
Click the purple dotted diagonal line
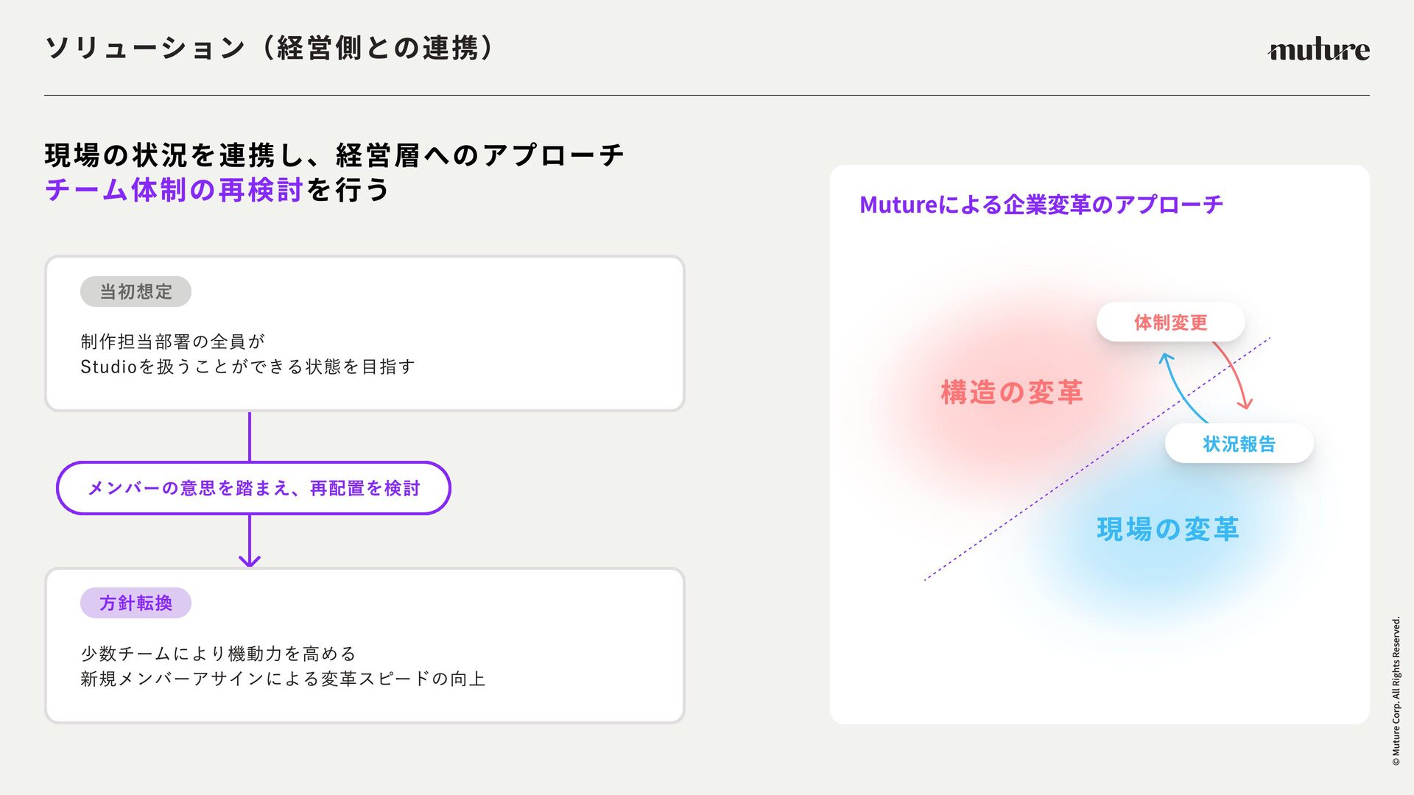coord(1031,506)
